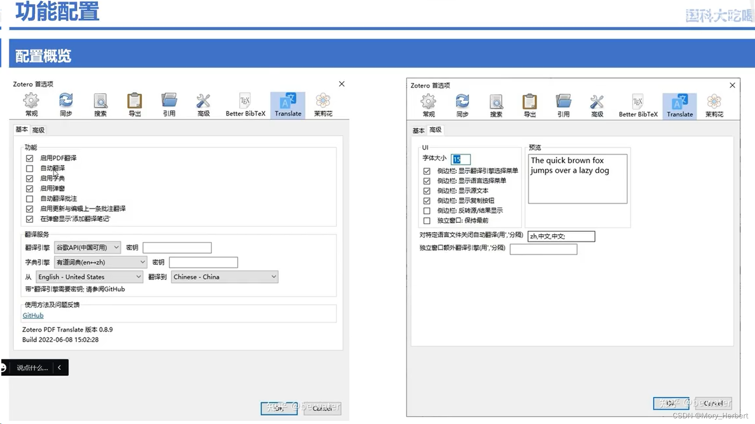Open 常规 general settings in right preferences window

pos(428,106)
